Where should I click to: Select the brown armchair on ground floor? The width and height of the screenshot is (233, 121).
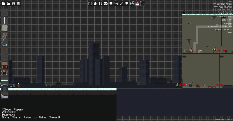point(198,86)
